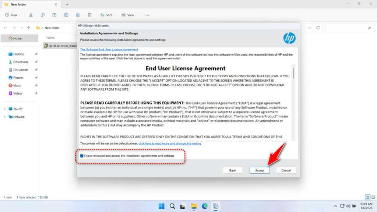
Task: Click the Windows Start button
Action: 161,206
